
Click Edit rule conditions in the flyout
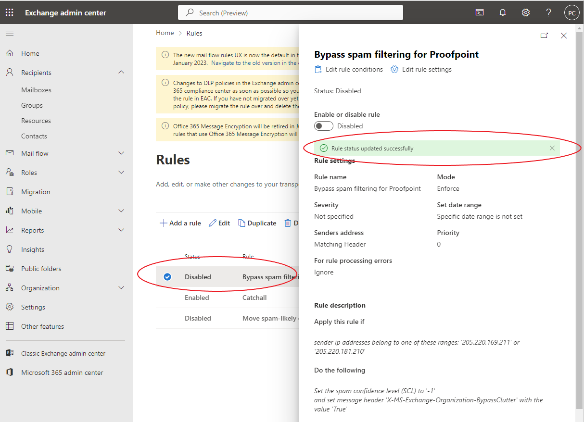[348, 69]
